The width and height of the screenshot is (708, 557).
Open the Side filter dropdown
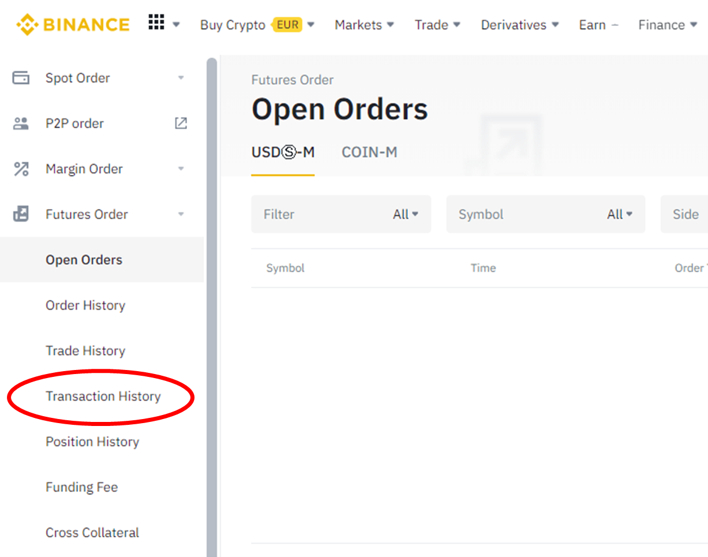point(684,214)
